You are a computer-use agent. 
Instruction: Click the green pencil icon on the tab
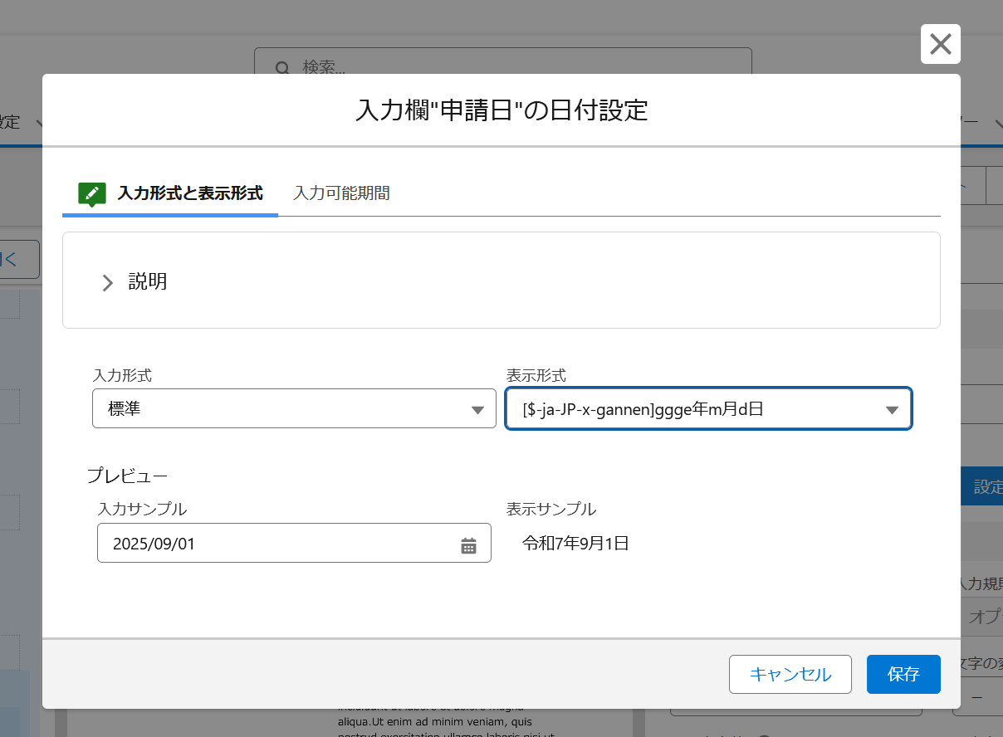(x=91, y=193)
